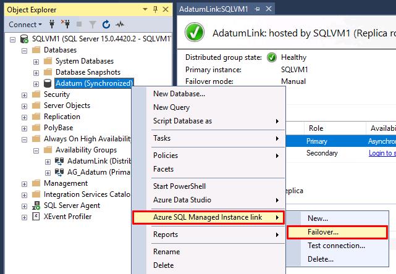Click the Login to link
Image resolution: width=396 pixels, height=274 pixels.
click(x=382, y=153)
